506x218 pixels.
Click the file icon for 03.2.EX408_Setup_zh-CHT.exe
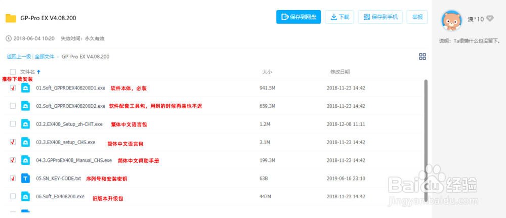pyautogui.click(x=25, y=124)
